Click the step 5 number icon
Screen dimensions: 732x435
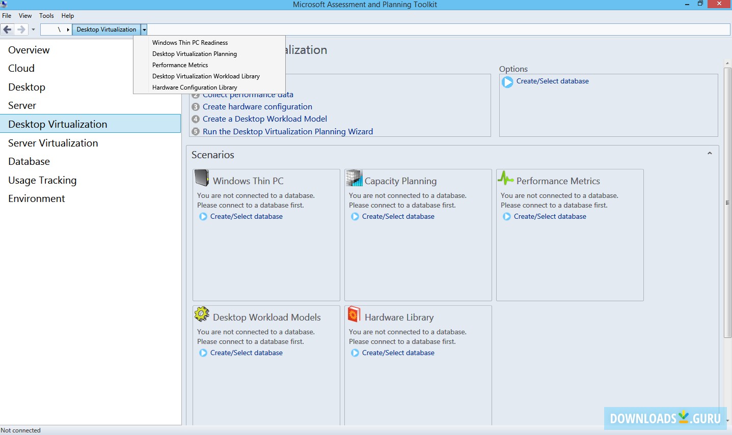pyautogui.click(x=196, y=131)
